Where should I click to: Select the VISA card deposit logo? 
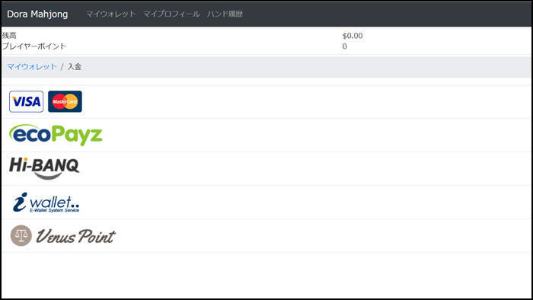pyautogui.click(x=26, y=101)
